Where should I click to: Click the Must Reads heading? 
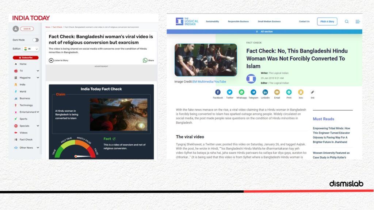(x=324, y=119)
